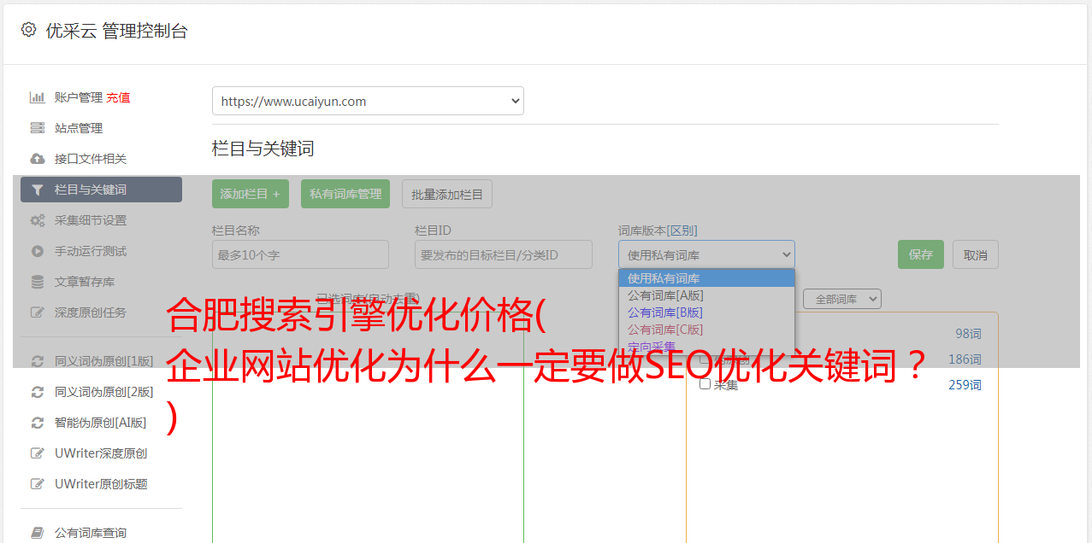Click the edit icon for UWriter深度原创
This screenshot has width=1092, height=543.
pyautogui.click(x=37, y=453)
